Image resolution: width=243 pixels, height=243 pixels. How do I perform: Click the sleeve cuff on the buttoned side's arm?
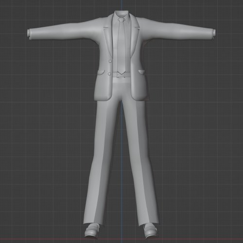29,34
